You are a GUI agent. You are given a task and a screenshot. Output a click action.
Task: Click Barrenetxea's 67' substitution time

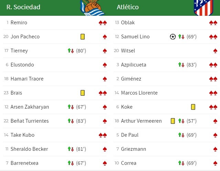81,163
